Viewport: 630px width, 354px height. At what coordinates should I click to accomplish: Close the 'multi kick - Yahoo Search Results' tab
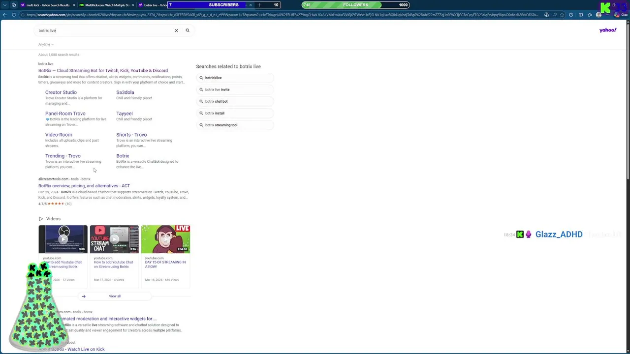(x=74, y=5)
